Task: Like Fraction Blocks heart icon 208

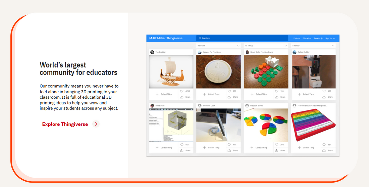Action: (276, 145)
